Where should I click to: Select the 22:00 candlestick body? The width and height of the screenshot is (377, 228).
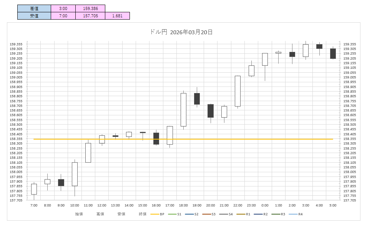238,91
